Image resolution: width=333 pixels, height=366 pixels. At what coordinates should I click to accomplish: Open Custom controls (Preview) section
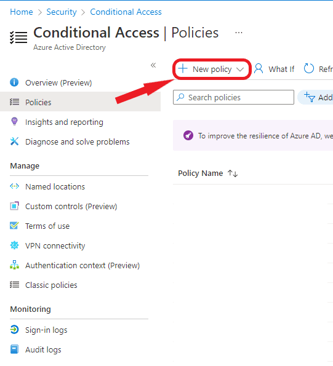tap(71, 206)
